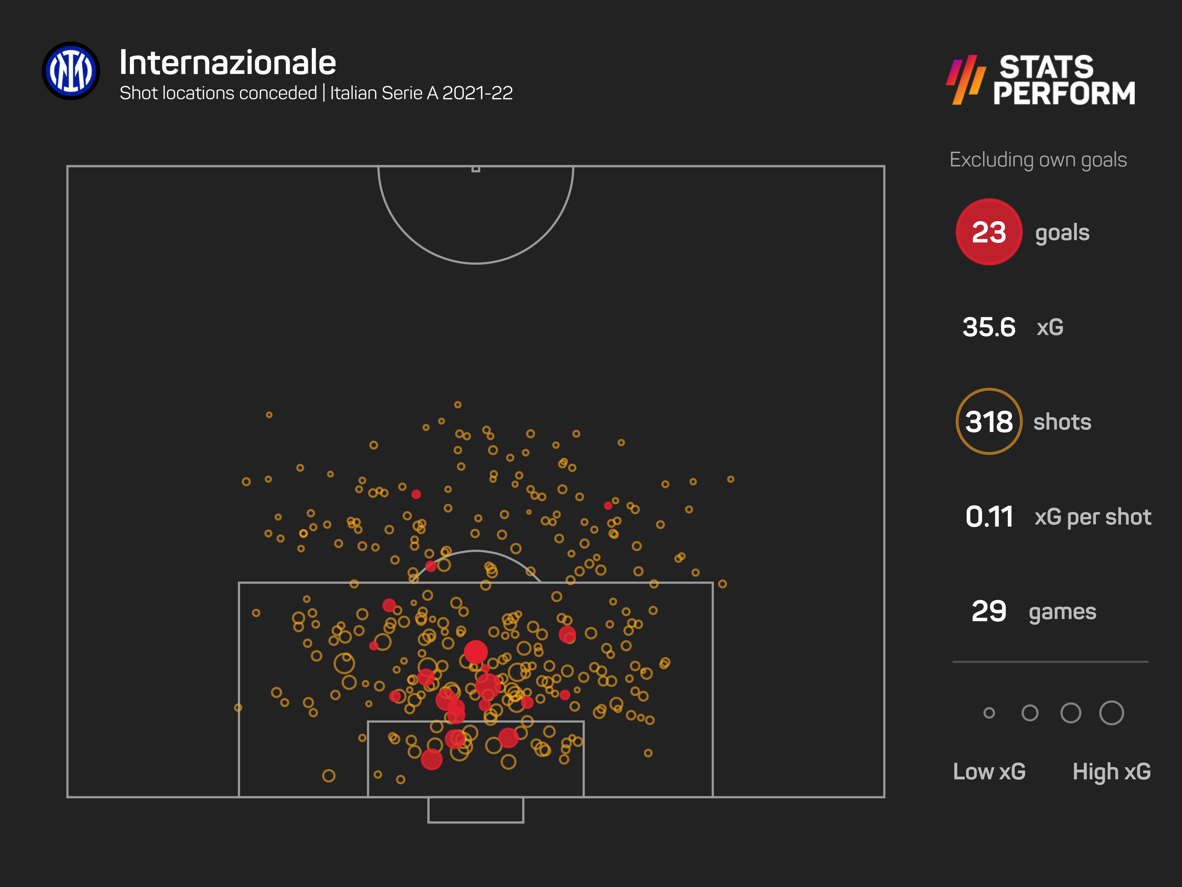Click the Low xG label

click(989, 771)
